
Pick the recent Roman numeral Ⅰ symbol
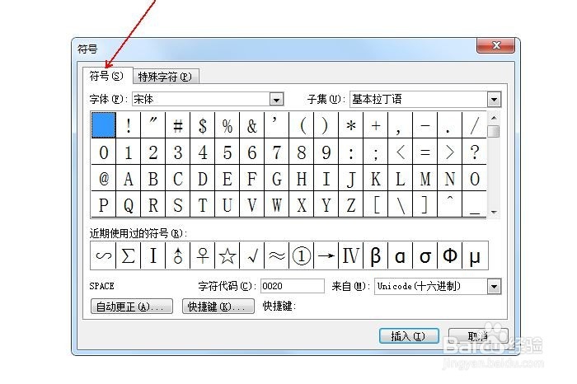coord(153,255)
